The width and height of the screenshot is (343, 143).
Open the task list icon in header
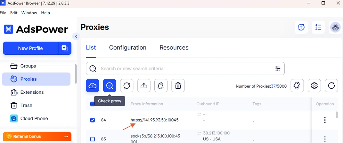(x=318, y=27)
